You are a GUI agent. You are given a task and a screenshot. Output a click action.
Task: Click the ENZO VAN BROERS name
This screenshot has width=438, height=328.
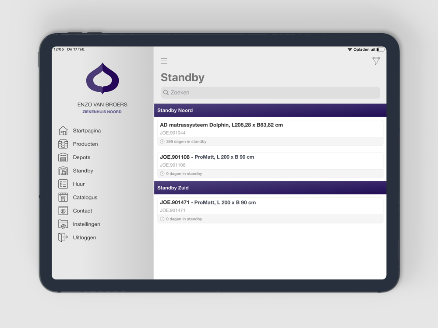(x=102, y=105)
